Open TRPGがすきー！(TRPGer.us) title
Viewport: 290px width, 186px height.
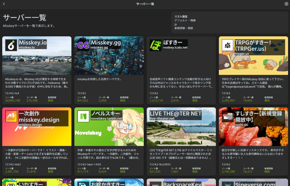pos(253,45)
